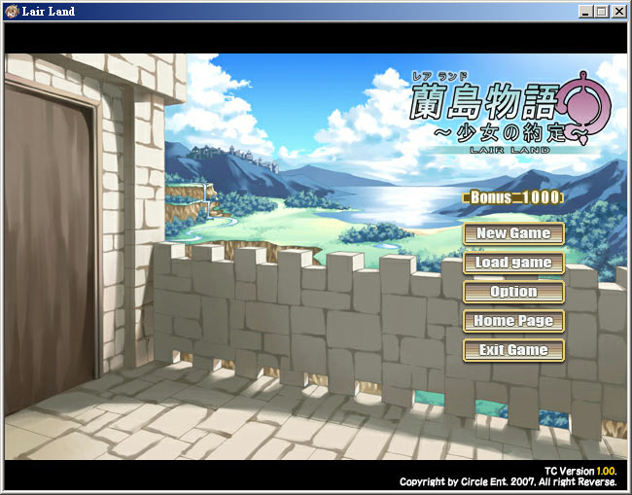Screen dimensions: 632x495
Task: Maximize the Lair Land window
Action: pos(601,12)
